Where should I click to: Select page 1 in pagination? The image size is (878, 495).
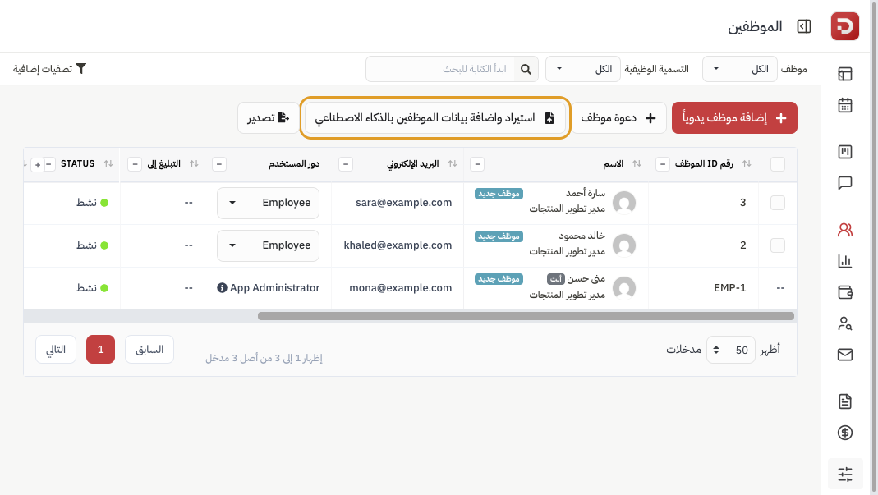click(101, 350)
